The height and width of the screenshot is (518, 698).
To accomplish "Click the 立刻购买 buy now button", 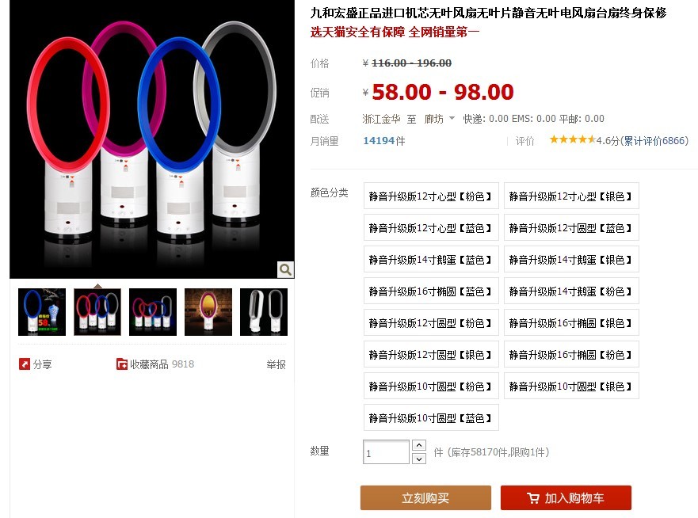I will [425, 497].
